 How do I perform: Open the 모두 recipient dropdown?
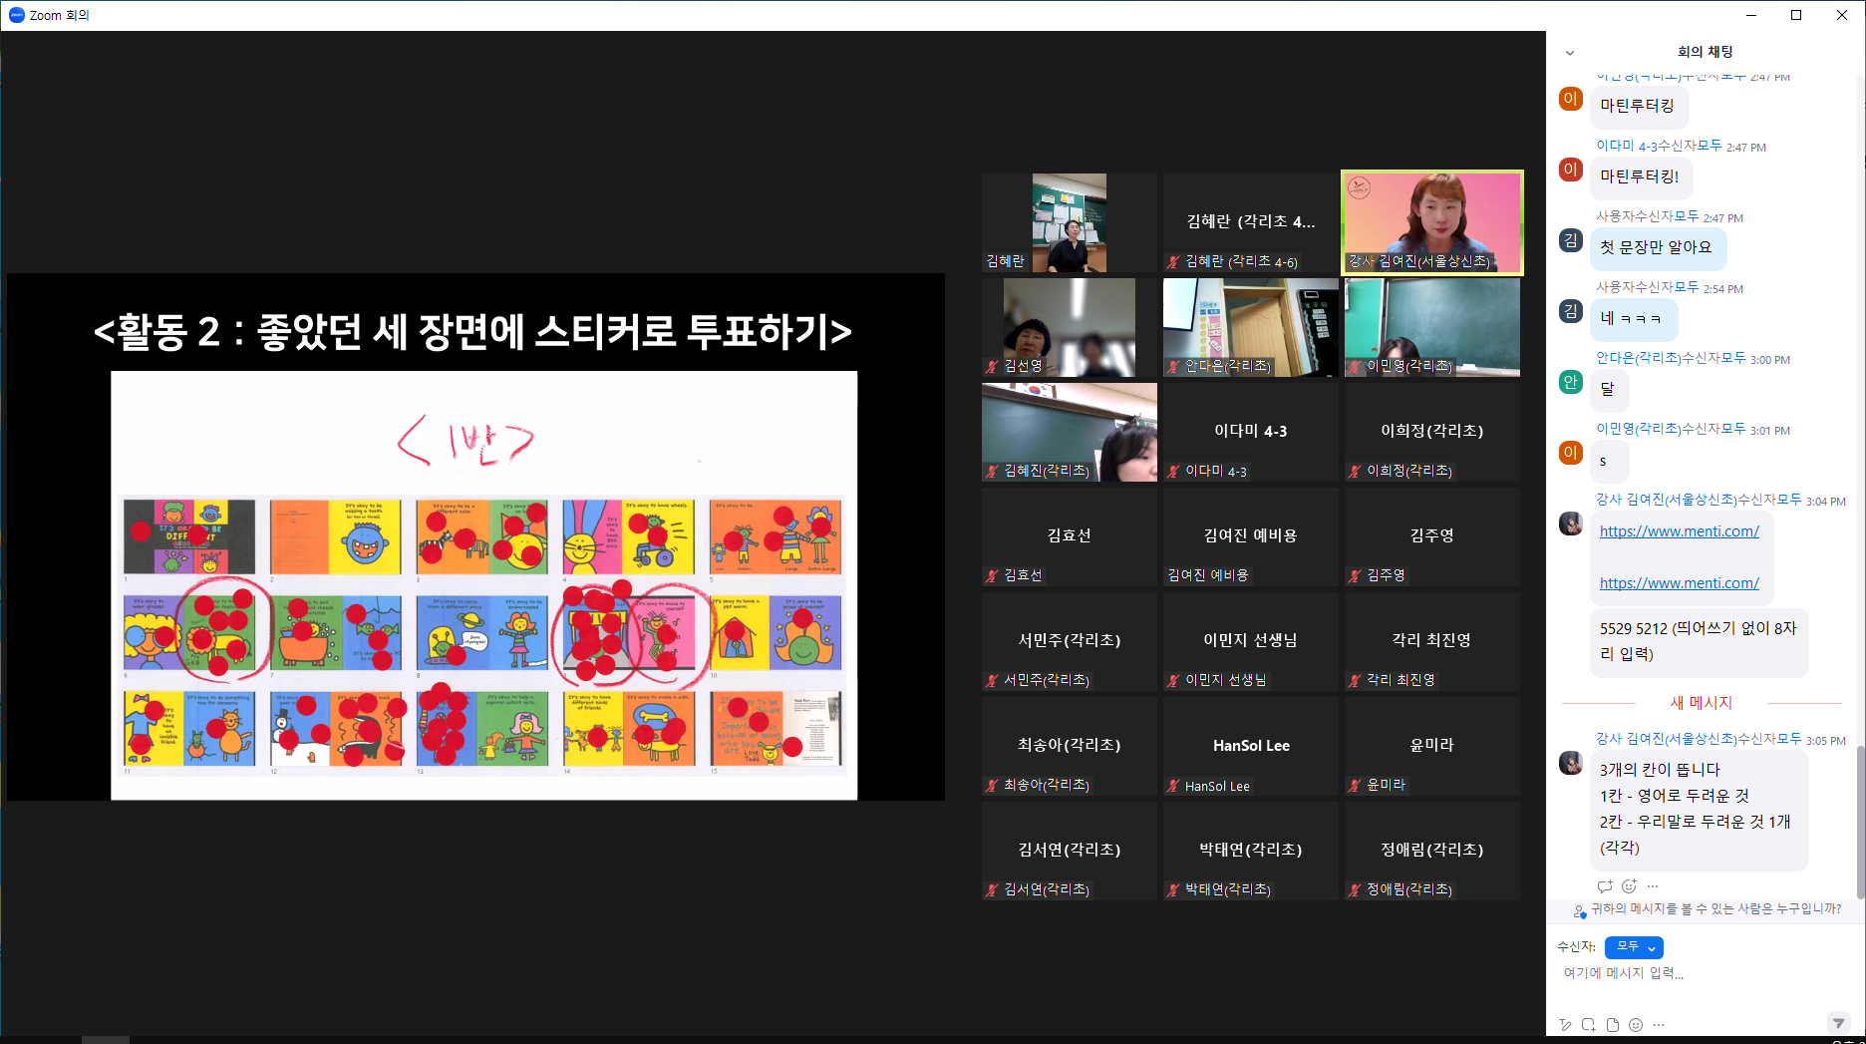pyautogui.click(x=1634, y=947)
